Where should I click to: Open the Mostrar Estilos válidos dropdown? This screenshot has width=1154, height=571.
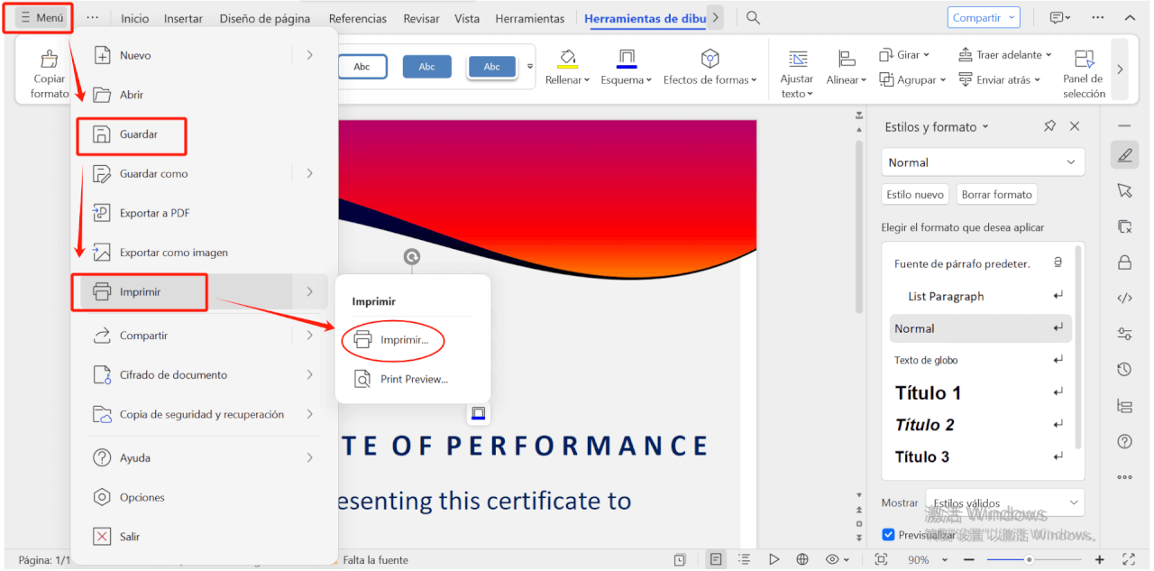tap(1005, 502)
